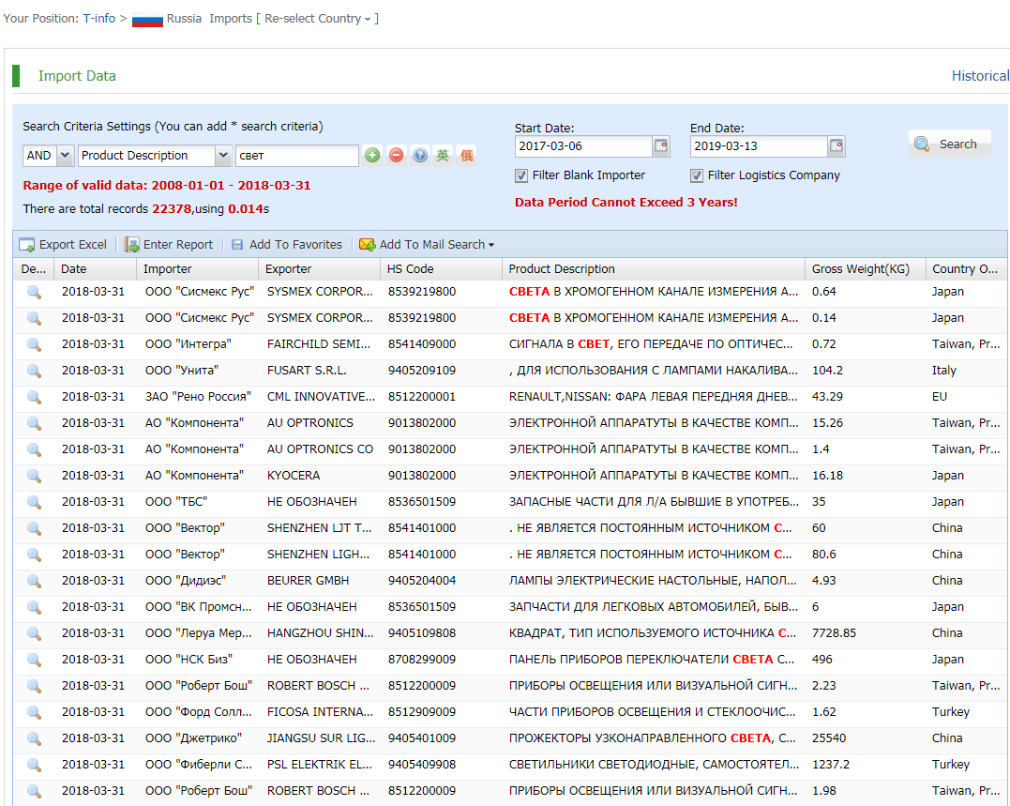1010x806 pixels.
Task: Expand the Add To Mail Search dropdown
Action: point(491,245)
